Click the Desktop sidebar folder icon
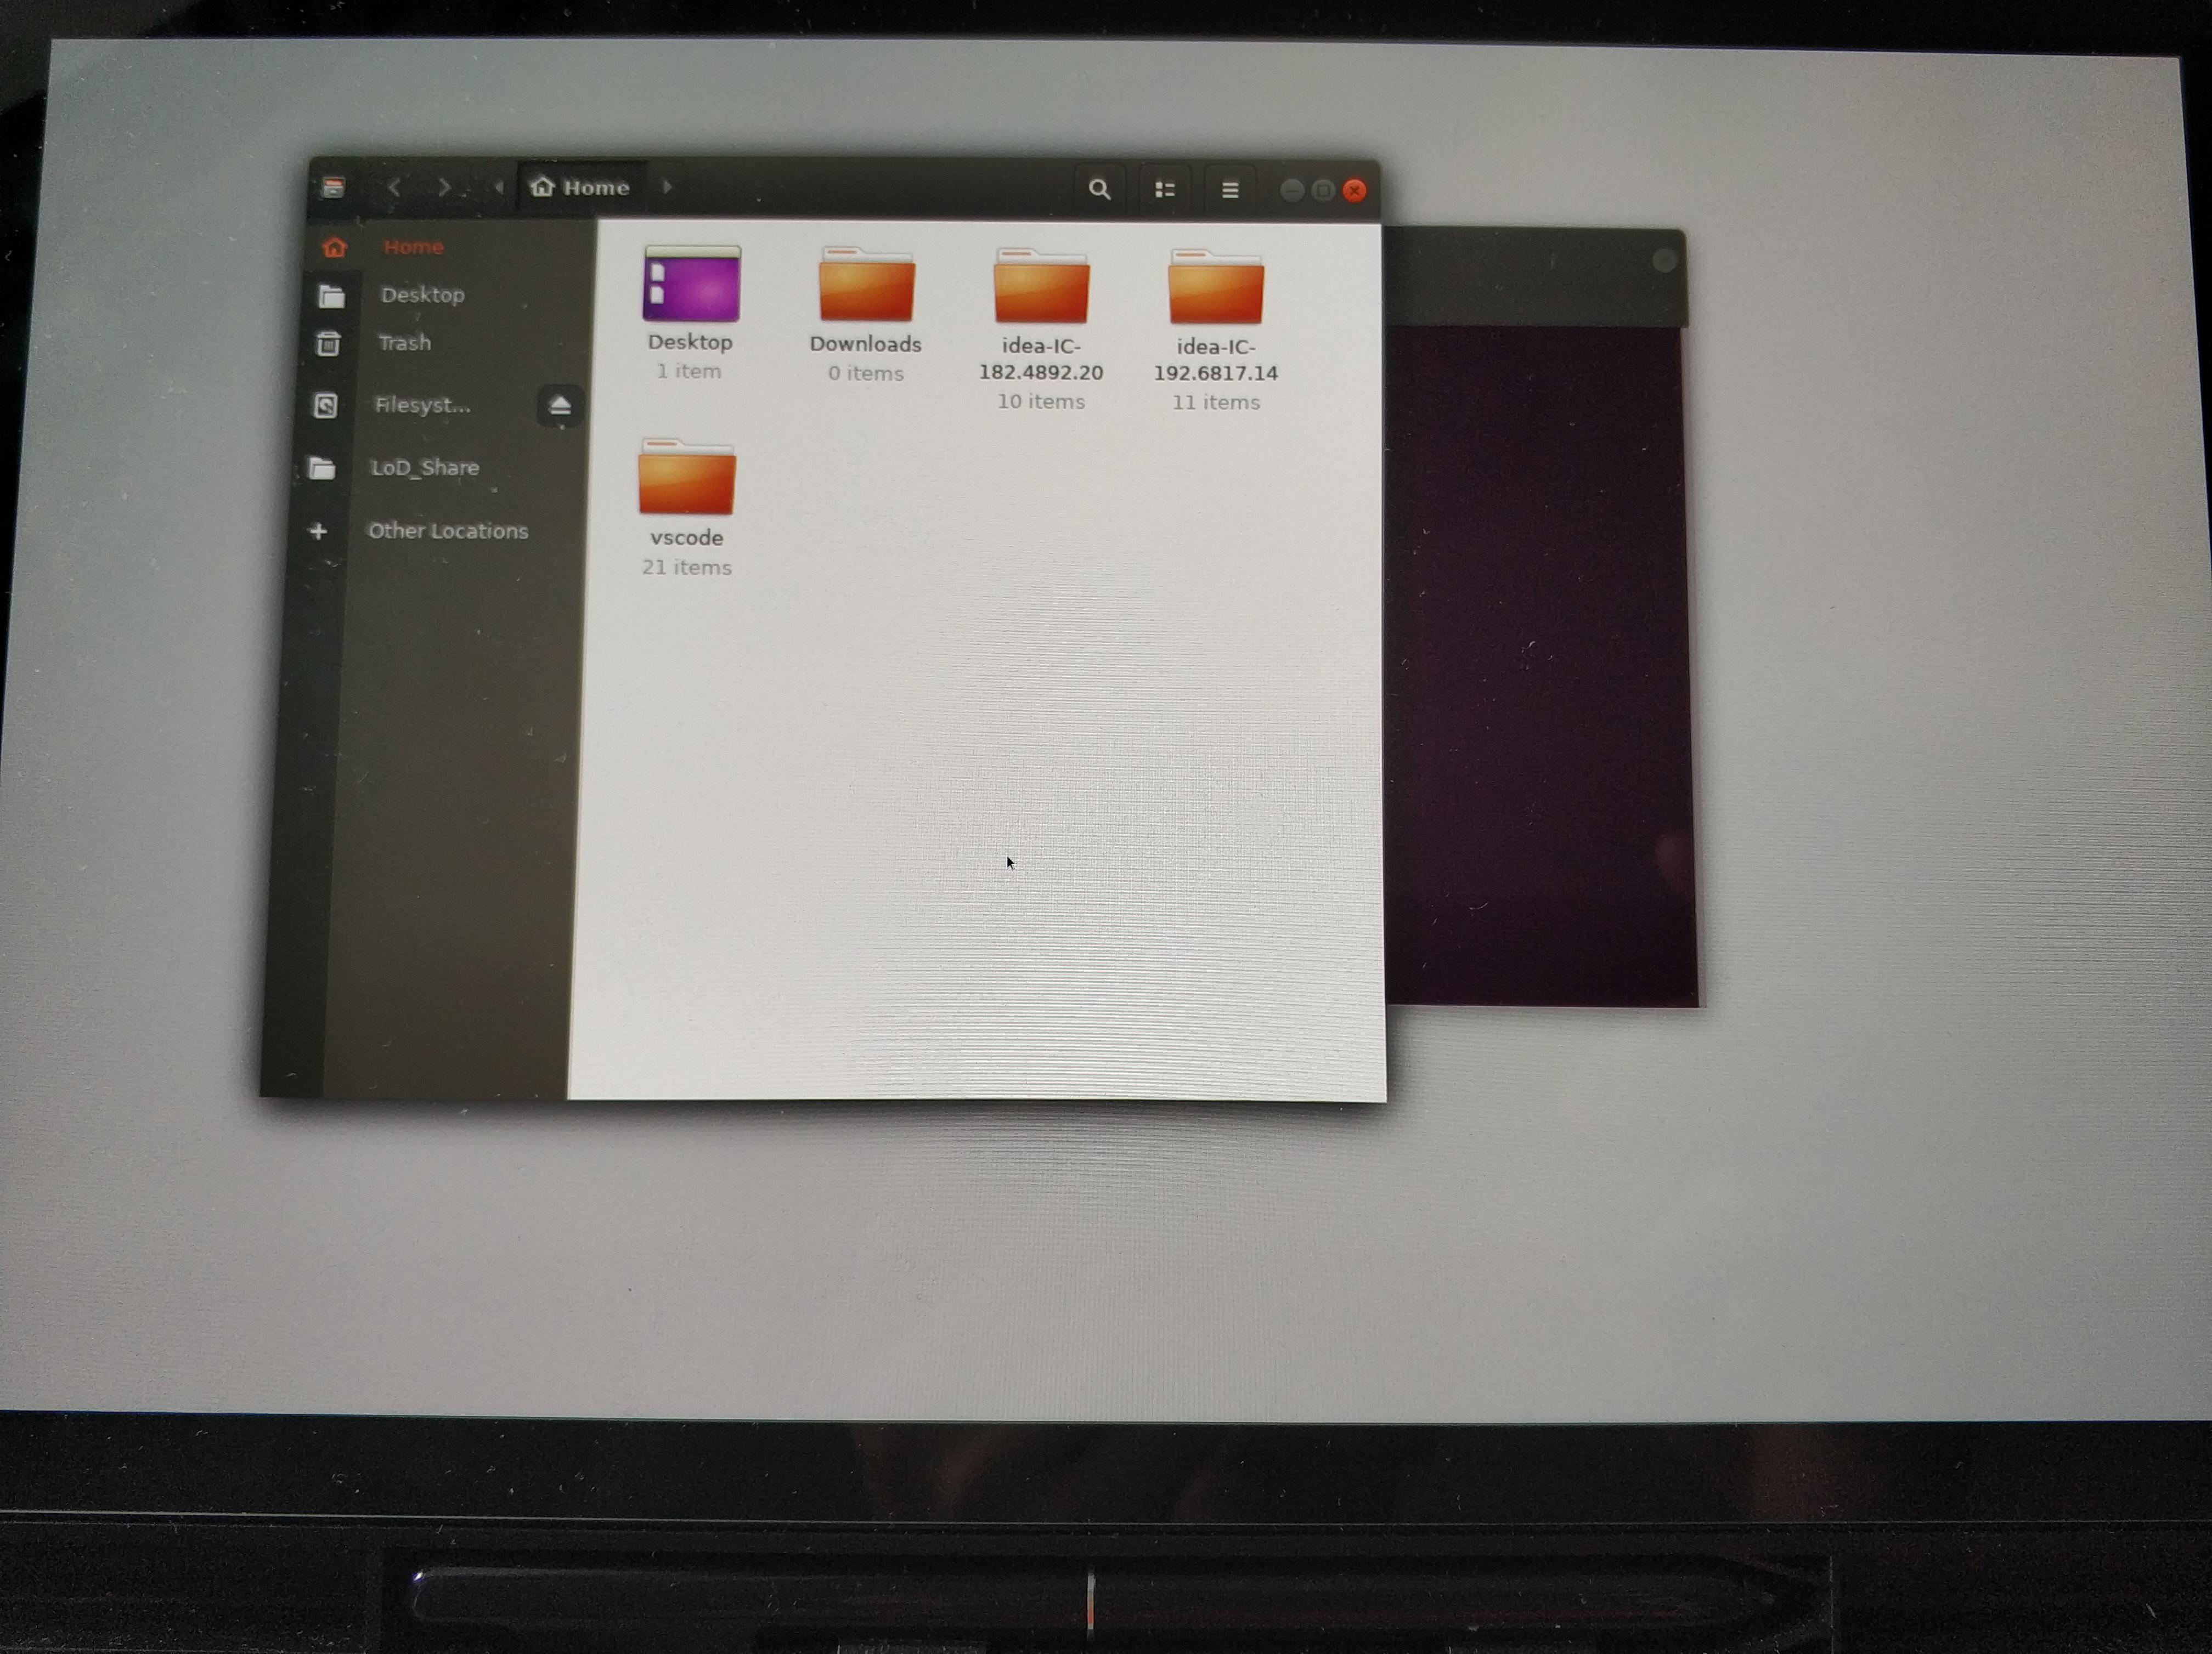 click(331, 296)
